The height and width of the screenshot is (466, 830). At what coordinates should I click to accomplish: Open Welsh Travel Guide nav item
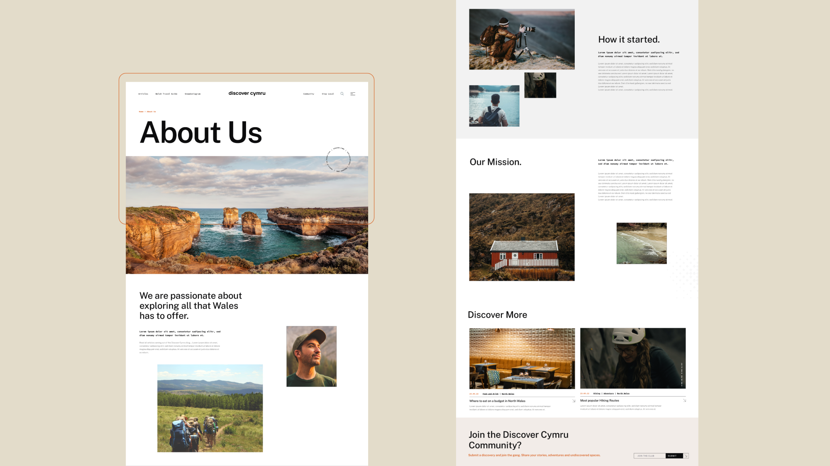click(166, 94)
